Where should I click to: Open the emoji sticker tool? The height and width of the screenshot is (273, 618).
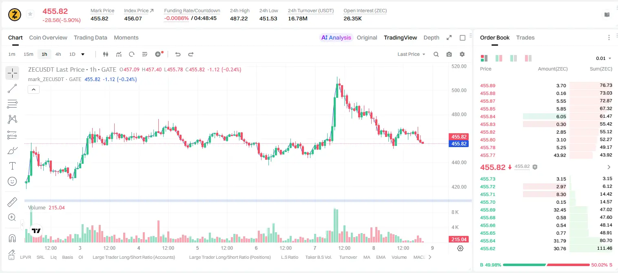pos(12,181)
